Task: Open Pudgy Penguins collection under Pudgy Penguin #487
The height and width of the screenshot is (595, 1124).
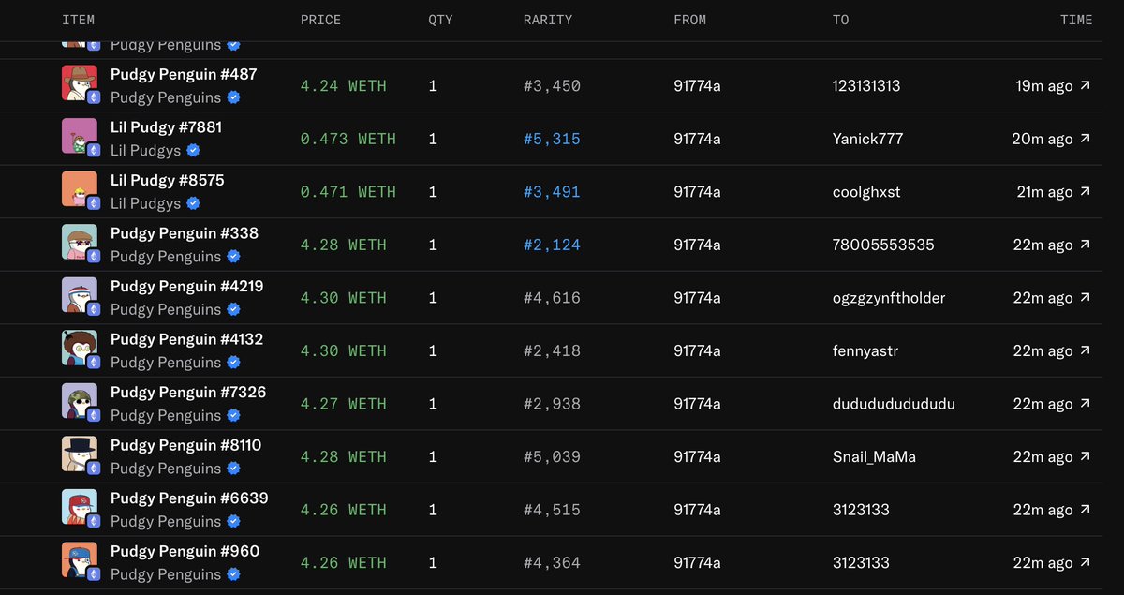Action: tap(166, 97)
